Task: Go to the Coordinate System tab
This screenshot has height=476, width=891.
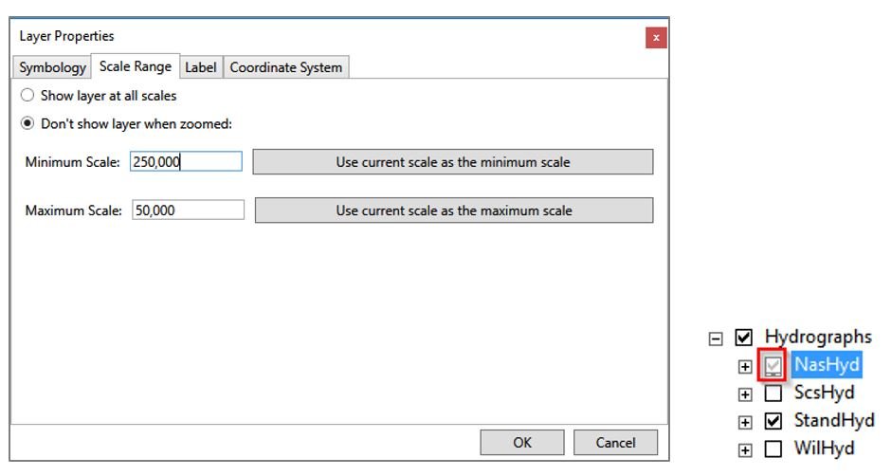Action: [x=286, y=67]
